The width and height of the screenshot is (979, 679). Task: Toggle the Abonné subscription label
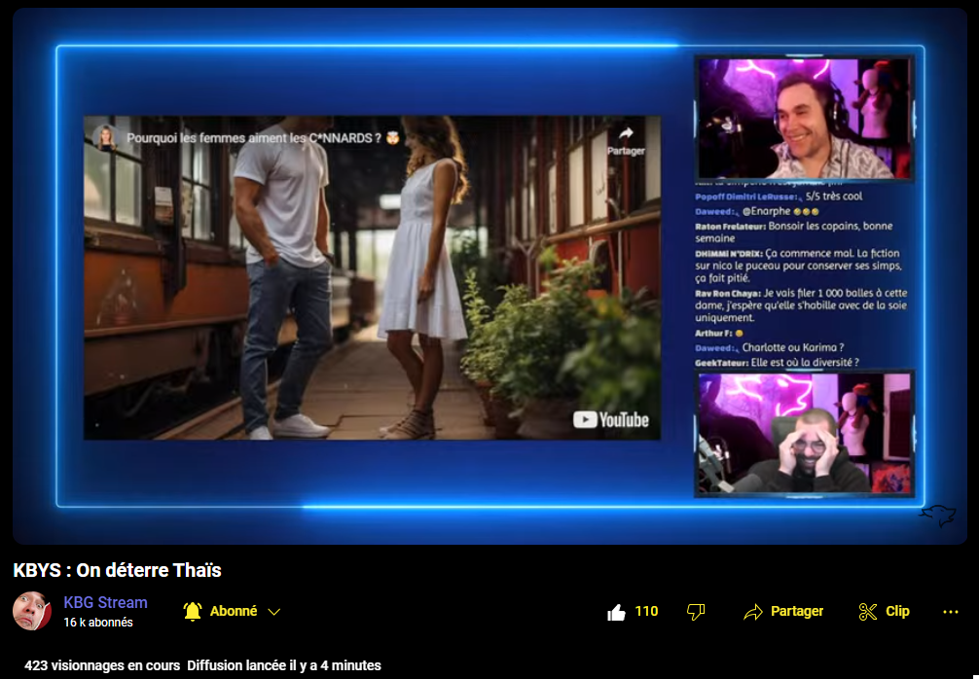[234, 611]
